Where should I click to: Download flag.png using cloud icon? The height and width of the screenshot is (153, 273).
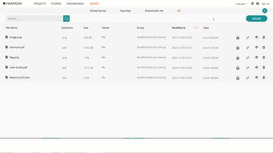coord(256,57)
